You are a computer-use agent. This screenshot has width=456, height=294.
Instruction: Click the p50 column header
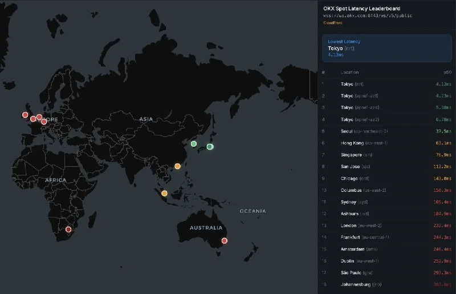point(447,73)
